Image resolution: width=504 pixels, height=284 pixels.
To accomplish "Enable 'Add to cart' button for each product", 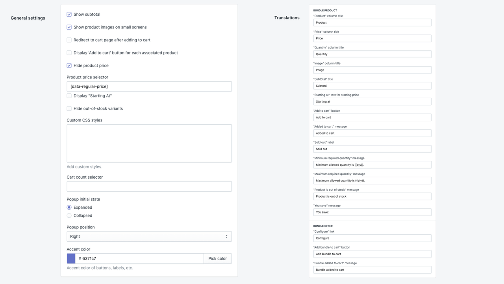I will [x=69, y=53].
